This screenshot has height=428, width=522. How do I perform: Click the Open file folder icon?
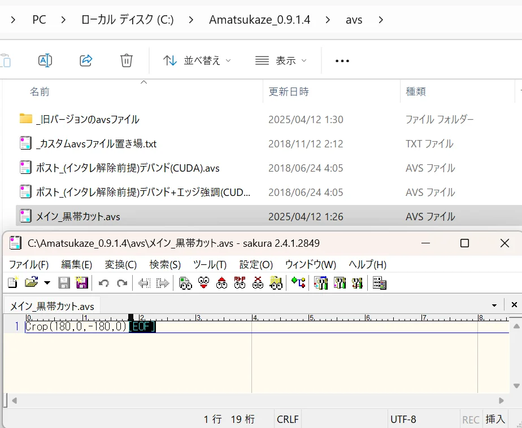pyautogui.click(x=31, y=282)
